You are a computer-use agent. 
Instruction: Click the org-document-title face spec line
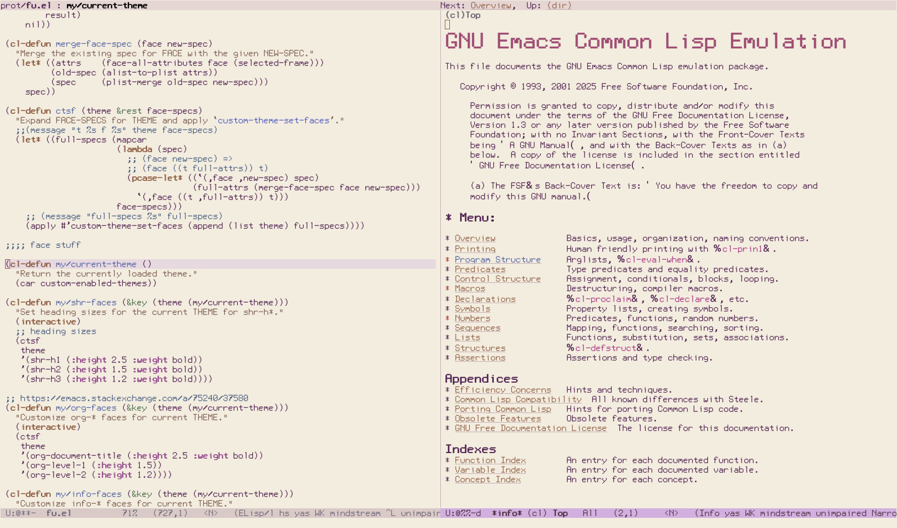[142, 455]
